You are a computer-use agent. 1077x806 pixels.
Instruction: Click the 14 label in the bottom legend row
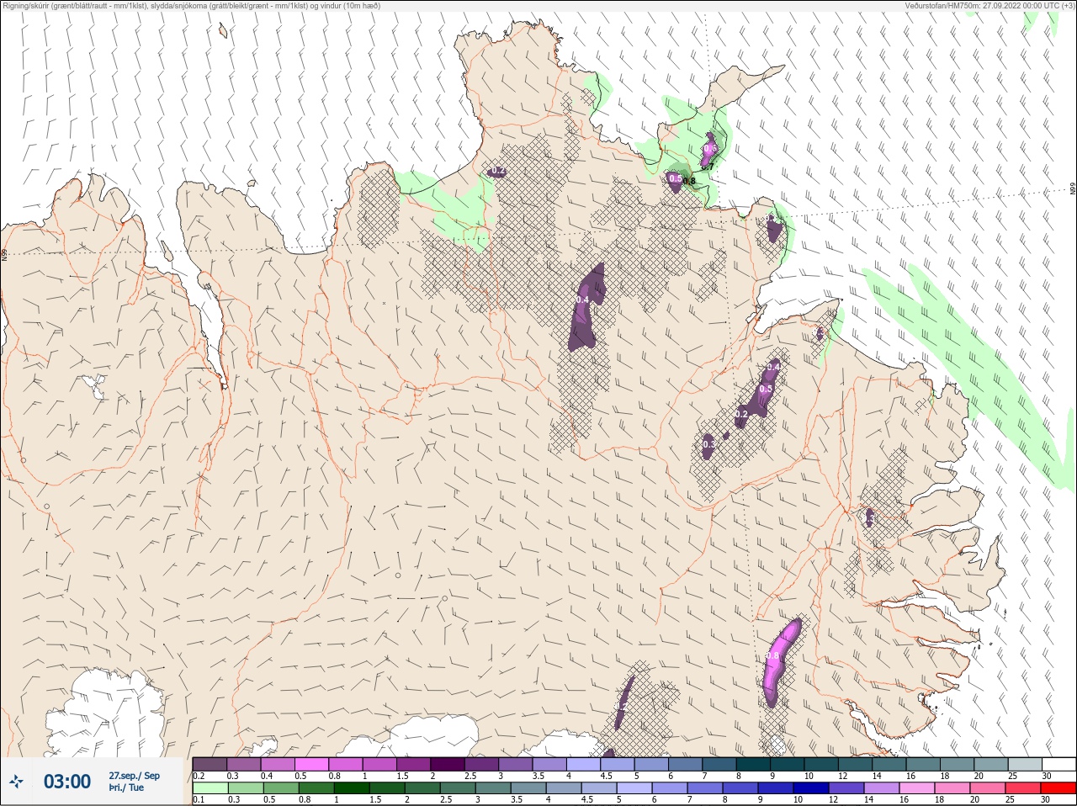click(x=869, y=800)
